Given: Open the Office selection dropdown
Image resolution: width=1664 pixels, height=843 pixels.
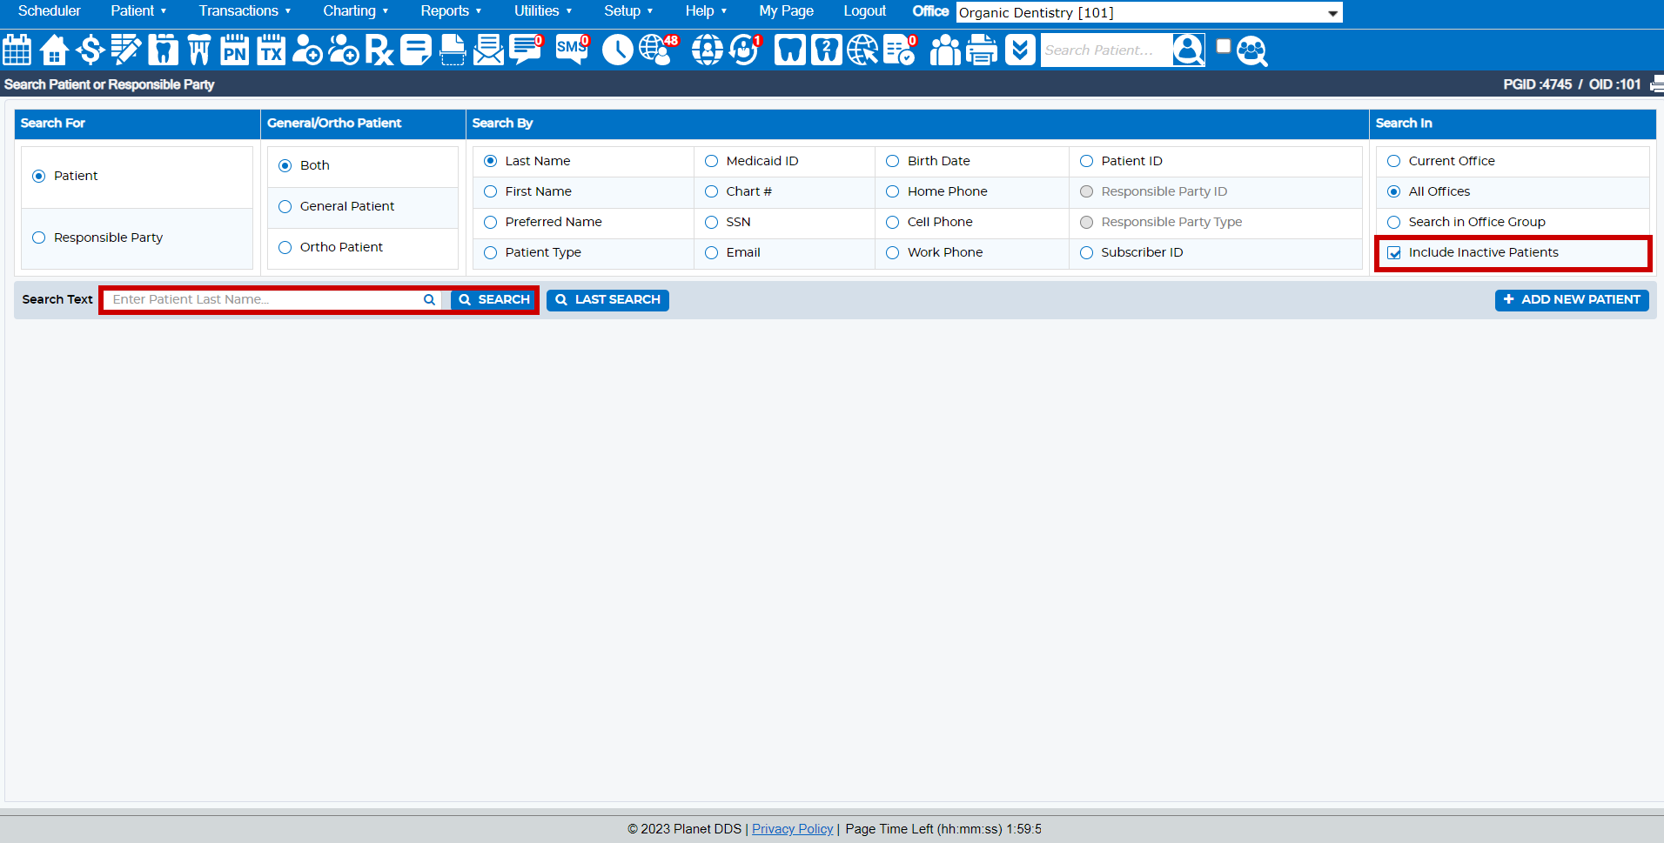Looking at the screenshot, I should point(1149,12).
